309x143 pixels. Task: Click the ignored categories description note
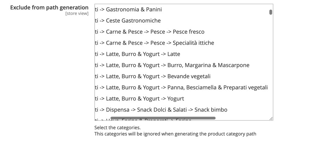(x=175, y=134)
